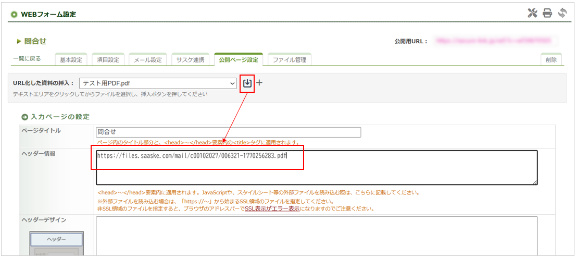Click the 削除 button
The width and height of the screenshot is (576, 258).
[x=551, y=60]
